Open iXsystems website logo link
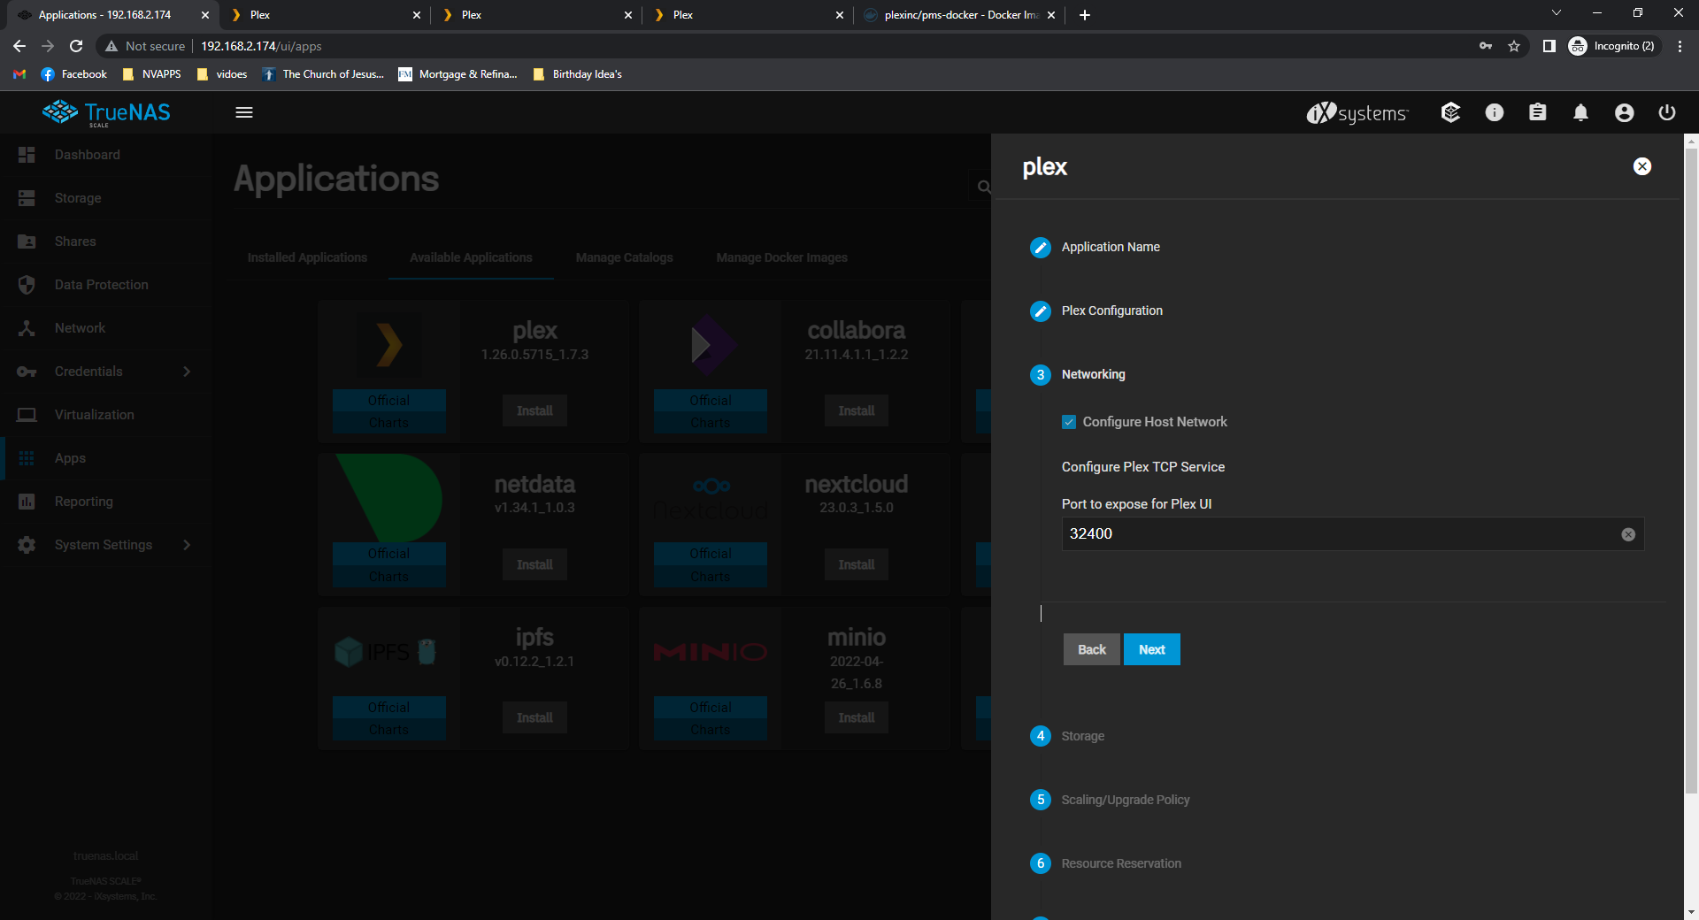The height and width of the screenshot is (920, 1699). point(1357,113)
